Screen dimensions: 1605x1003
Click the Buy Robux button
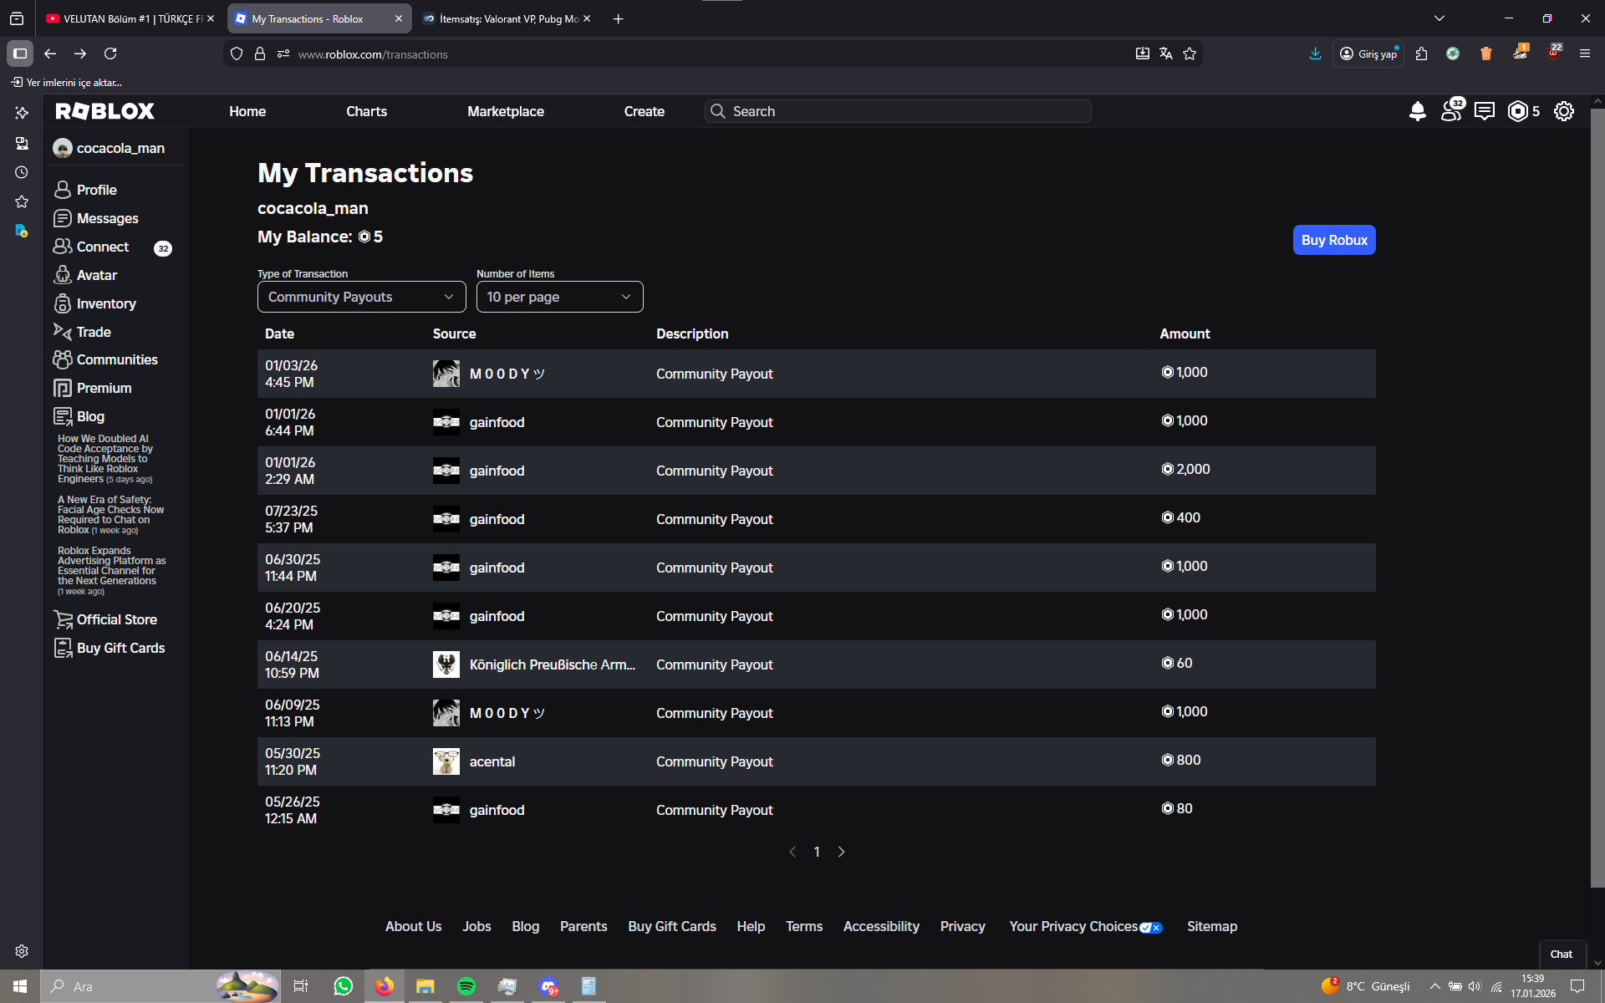pyautogui.click(x=1334, y=240)
